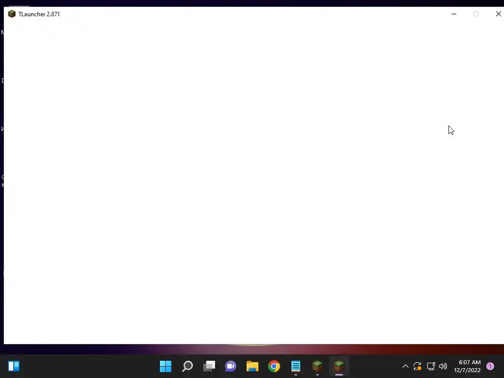Open the notification badge showing 1

point(490,366)
